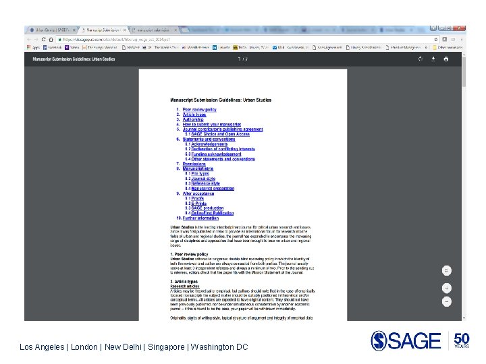Open the Other bookmarks folder
Image resolution: width=486 pixels, height=364 pixels.
(448, 47)
